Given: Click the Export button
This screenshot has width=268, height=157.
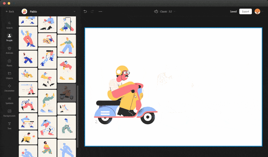Looking at the screenshot, I should [x=245, y=11].
